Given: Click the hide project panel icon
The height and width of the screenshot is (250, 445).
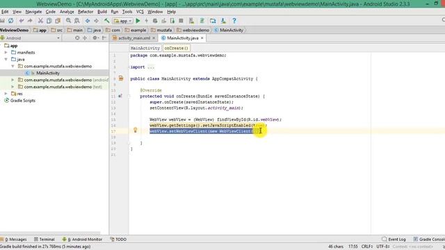Looking at the screenshot, I should pos(104,37).
